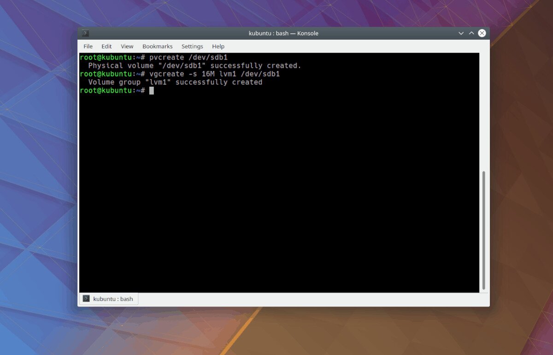Open the Bookmarks menu
The width and height of the screenshot is (553, 355).
pos(157,46)
